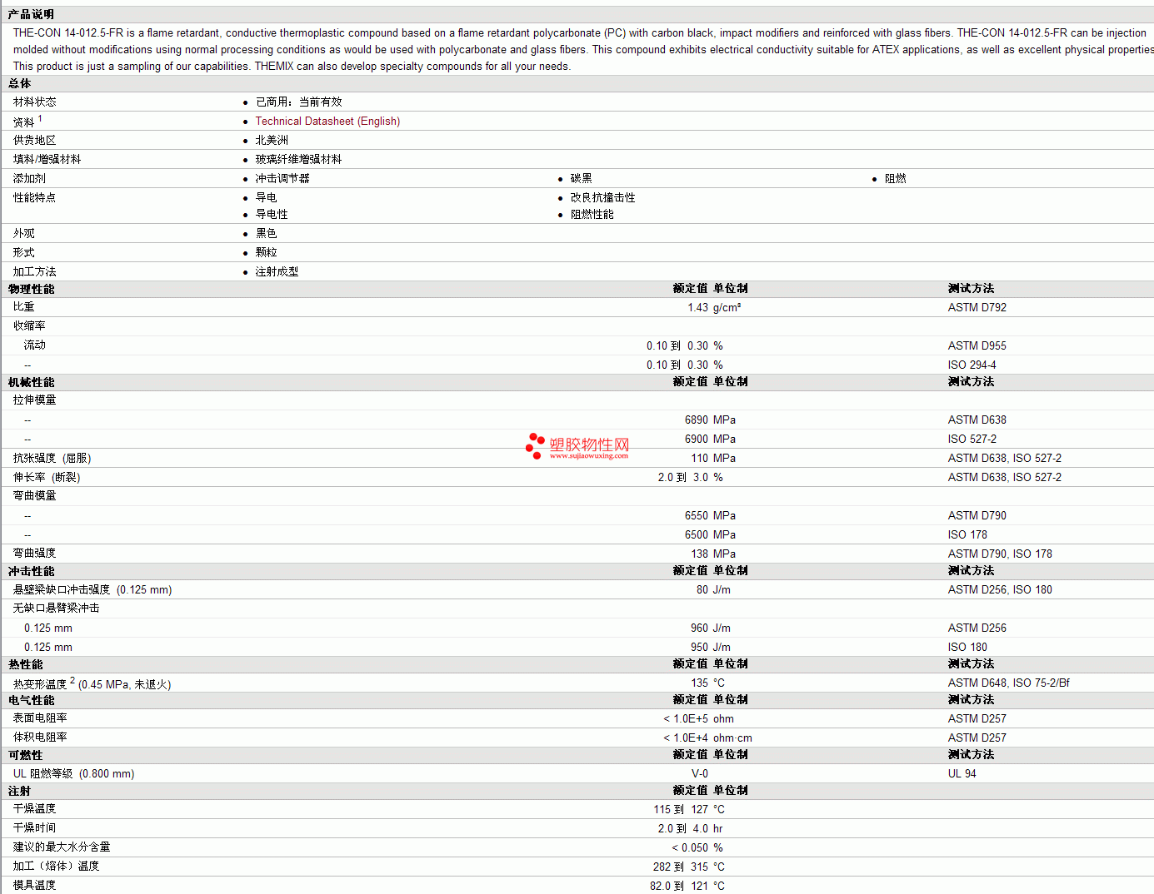This screenshot has width=1154, height=894.
Task: Click the ASTM D792 test method
Action: (x=977, y=308)
